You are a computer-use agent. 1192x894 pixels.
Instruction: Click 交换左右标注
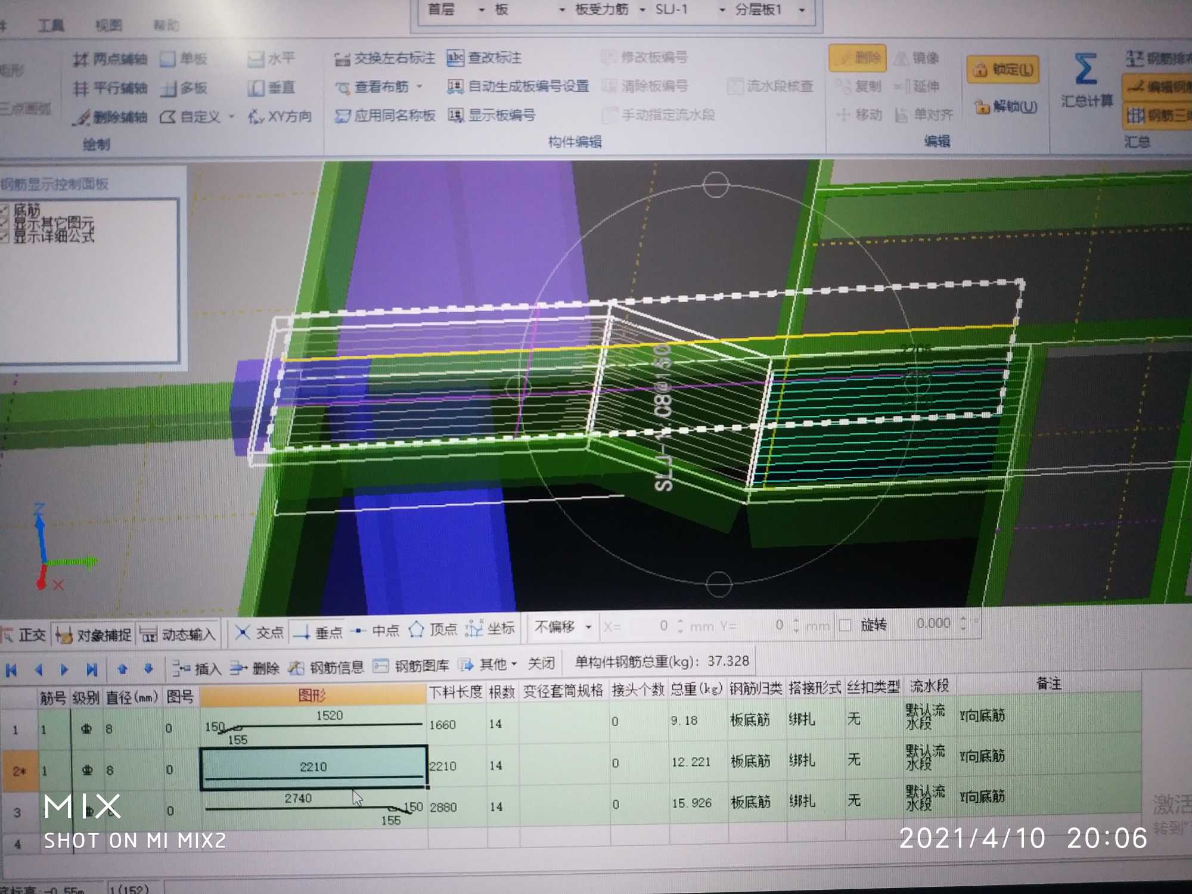tap(385, 58)
